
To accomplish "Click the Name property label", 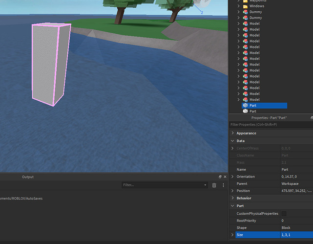I will click(x=241, y=170).
